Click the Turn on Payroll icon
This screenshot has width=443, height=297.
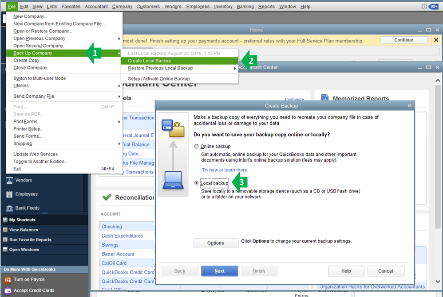(x=8, y=280)
